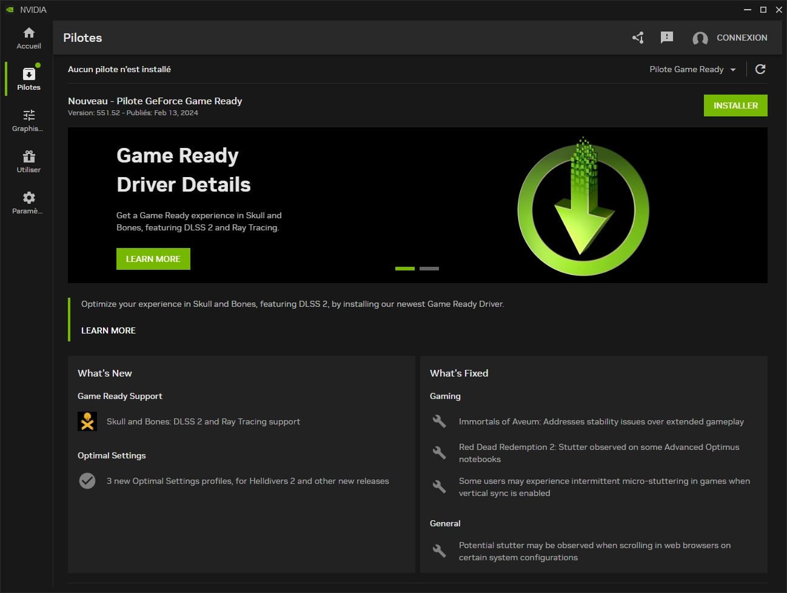Go to Accueil home page
The width and height of the screenshot is (787, 593).
pos(28,38)
